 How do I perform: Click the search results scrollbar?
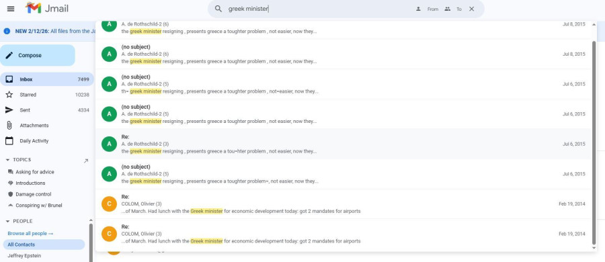coord(594,143)
